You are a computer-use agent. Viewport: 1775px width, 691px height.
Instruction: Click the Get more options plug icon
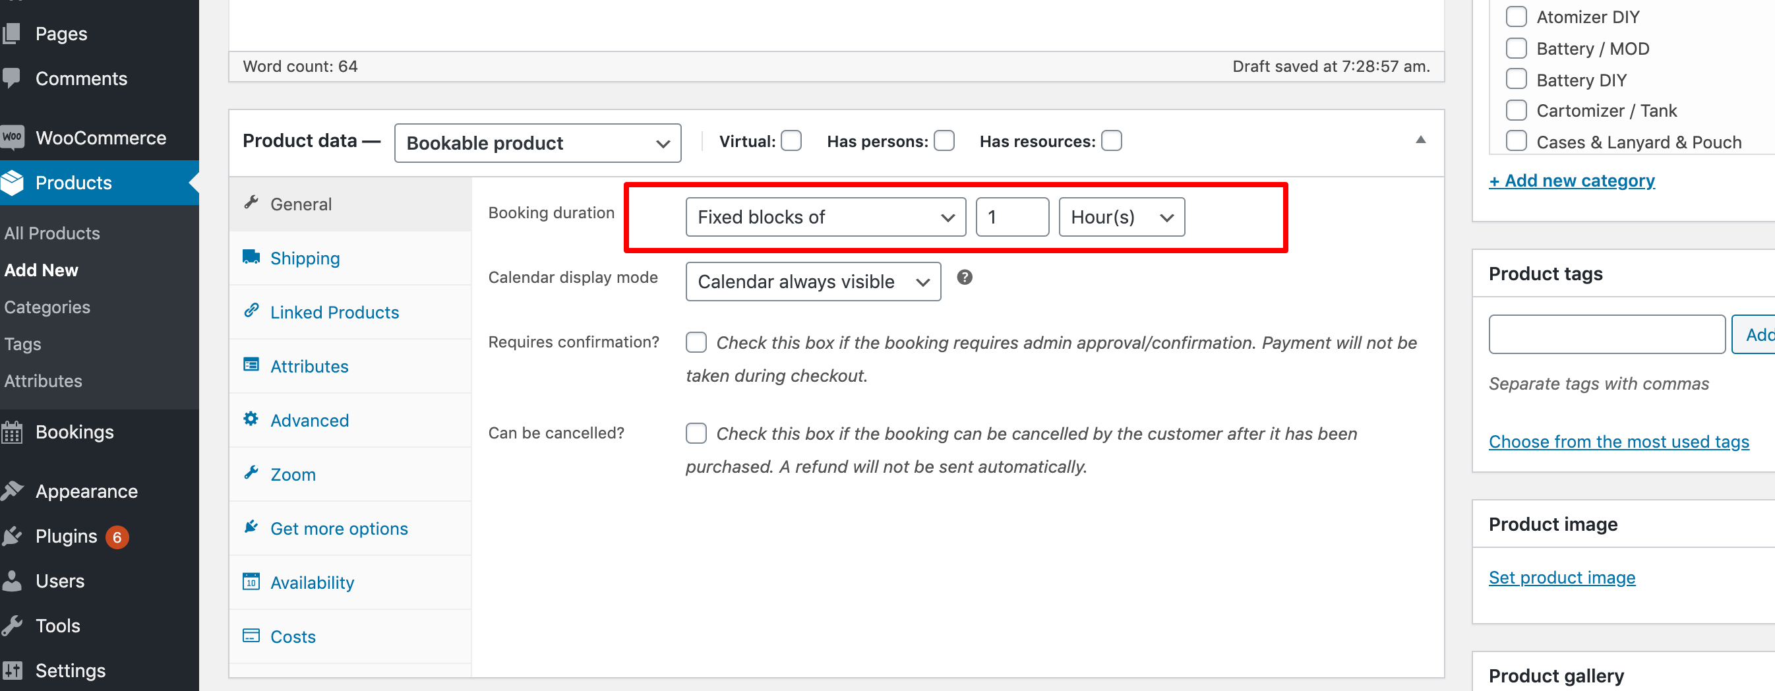pos(251,527)
